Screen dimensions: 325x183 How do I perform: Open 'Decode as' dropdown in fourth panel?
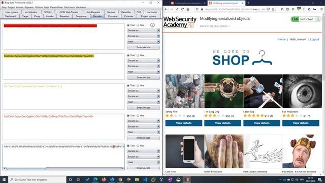pos(143,121)
